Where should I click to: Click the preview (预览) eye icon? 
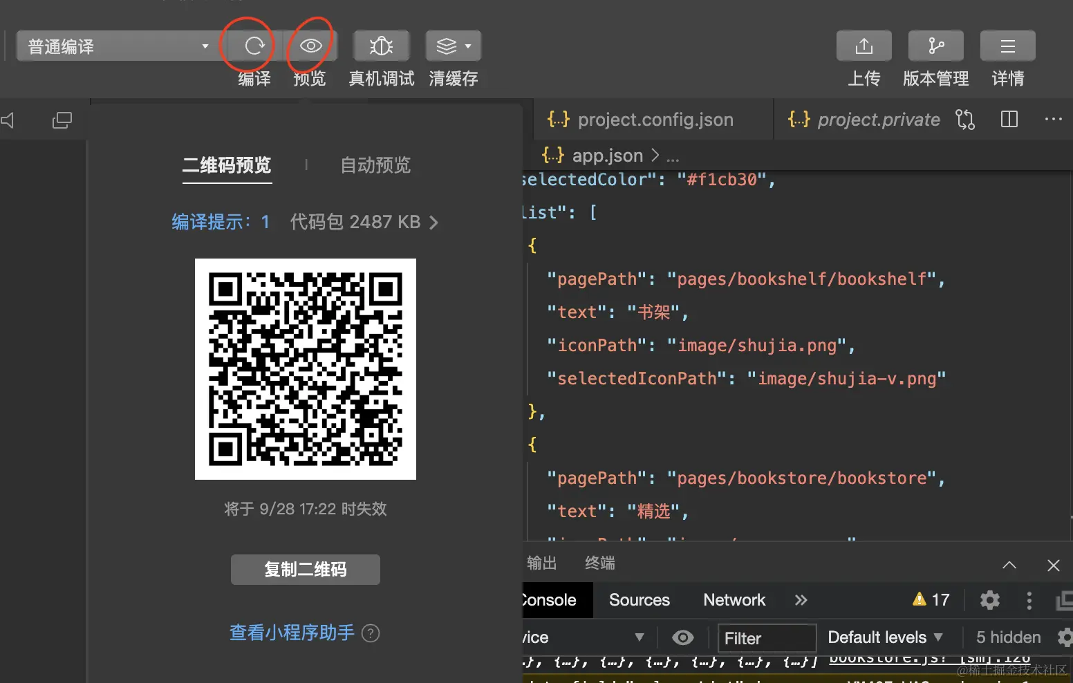pyautogui.click(x=310, y=46)
